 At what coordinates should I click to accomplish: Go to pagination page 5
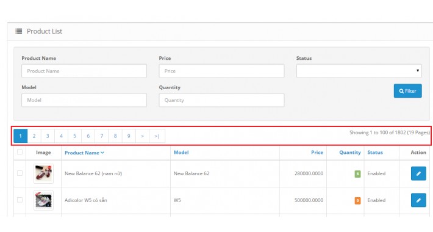point(74,136)
